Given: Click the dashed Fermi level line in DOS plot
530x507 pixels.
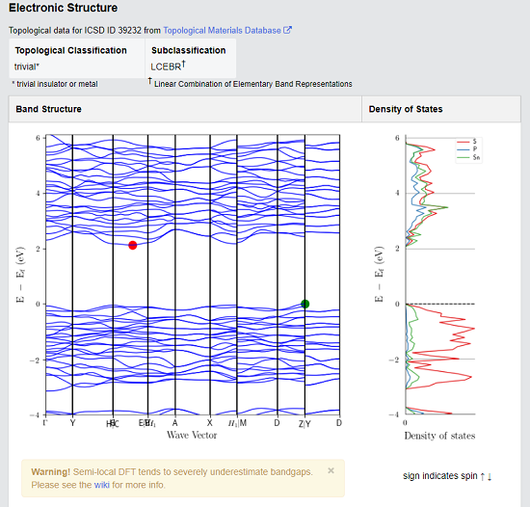Looking at the screenshot, I should [x=440, y=304].
